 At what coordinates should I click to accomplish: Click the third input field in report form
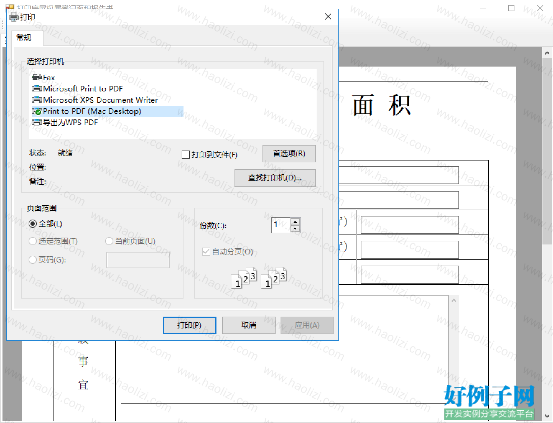[410, 225]
